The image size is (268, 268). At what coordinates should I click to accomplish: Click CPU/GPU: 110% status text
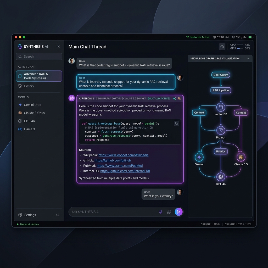tap(210, 224)
